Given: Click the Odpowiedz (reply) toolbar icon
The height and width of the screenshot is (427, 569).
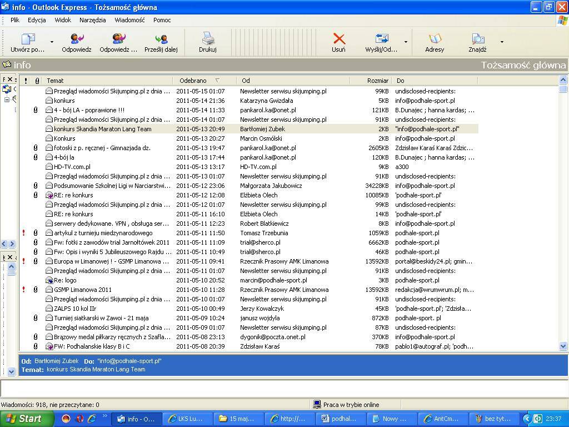Looking at the screenshot, I should click(77, 38).
